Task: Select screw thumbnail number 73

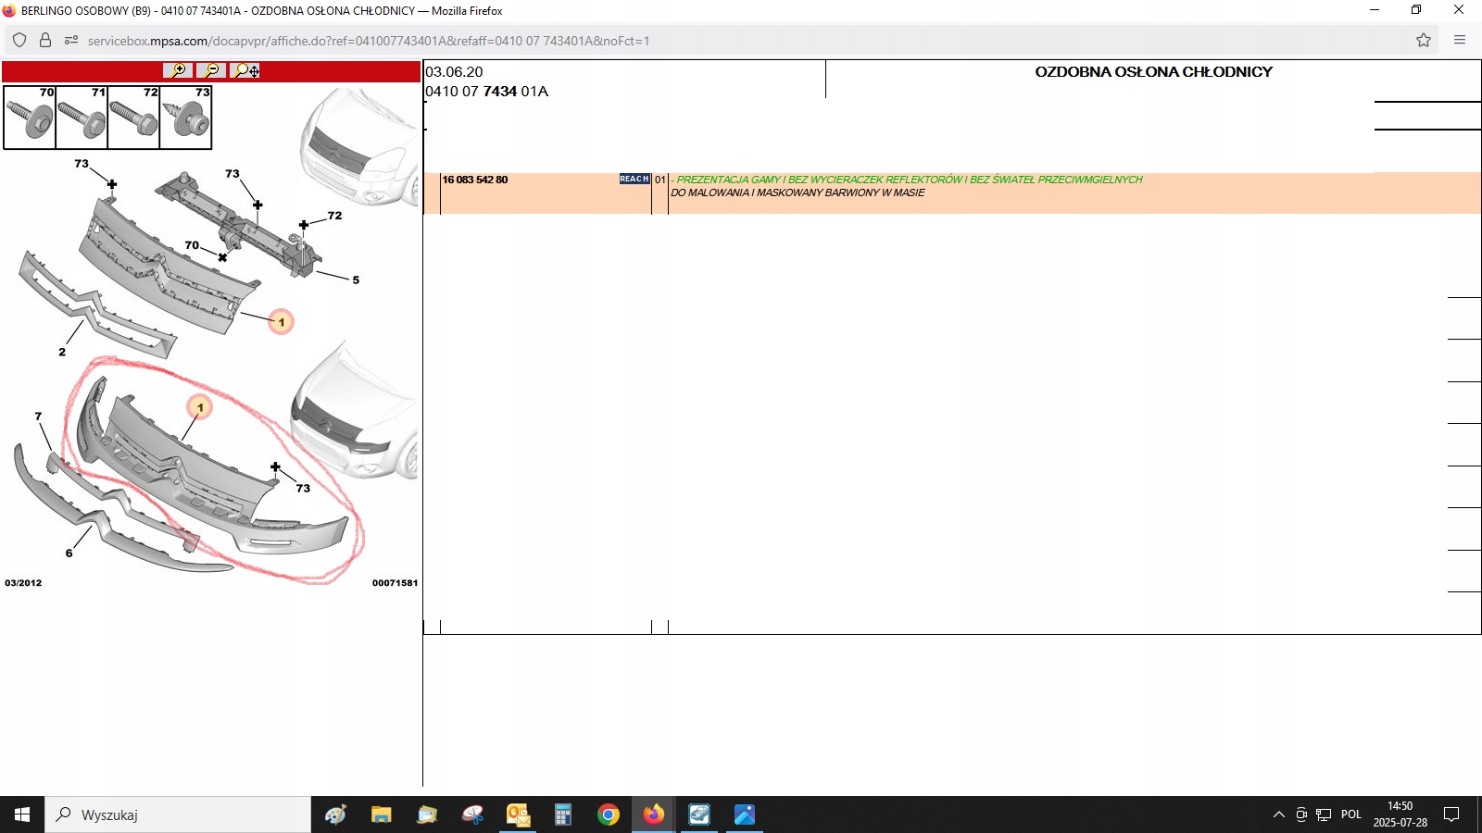Action: pos(185,118)
